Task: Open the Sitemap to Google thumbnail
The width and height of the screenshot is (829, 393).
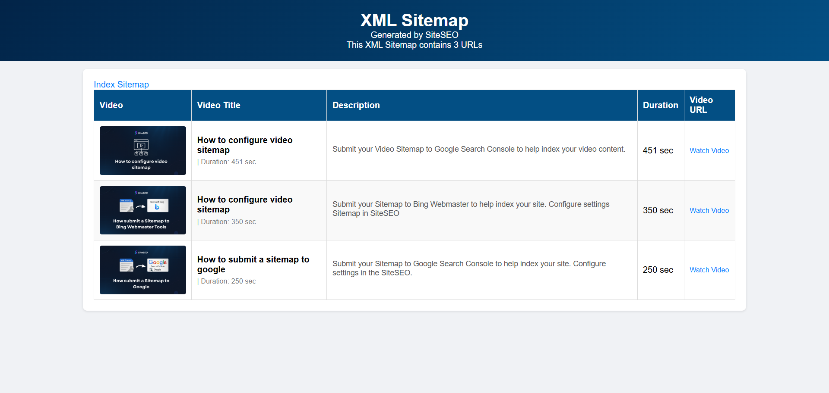Action: tap(143, 270)
